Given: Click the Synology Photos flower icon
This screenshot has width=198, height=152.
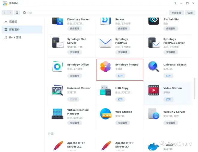Looking at the screenshot, I should [x=106, y=67].
